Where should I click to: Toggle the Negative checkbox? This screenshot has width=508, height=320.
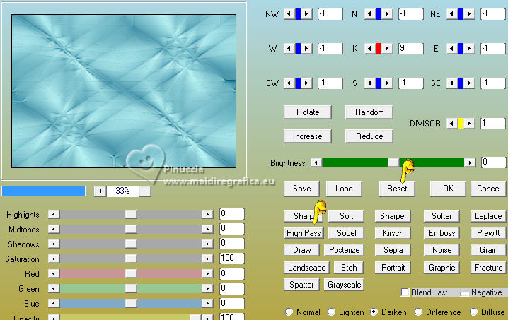tap(465, 293)
